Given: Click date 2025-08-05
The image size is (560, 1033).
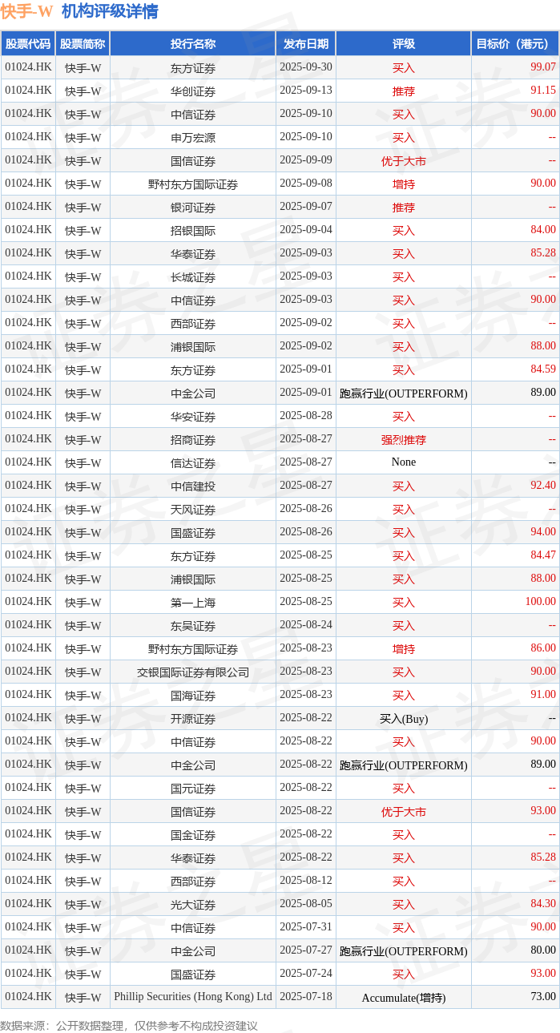Looking at the screenshot, I should tap(306, 904).
